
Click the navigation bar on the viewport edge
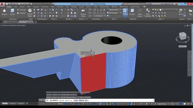coord(189,63)
